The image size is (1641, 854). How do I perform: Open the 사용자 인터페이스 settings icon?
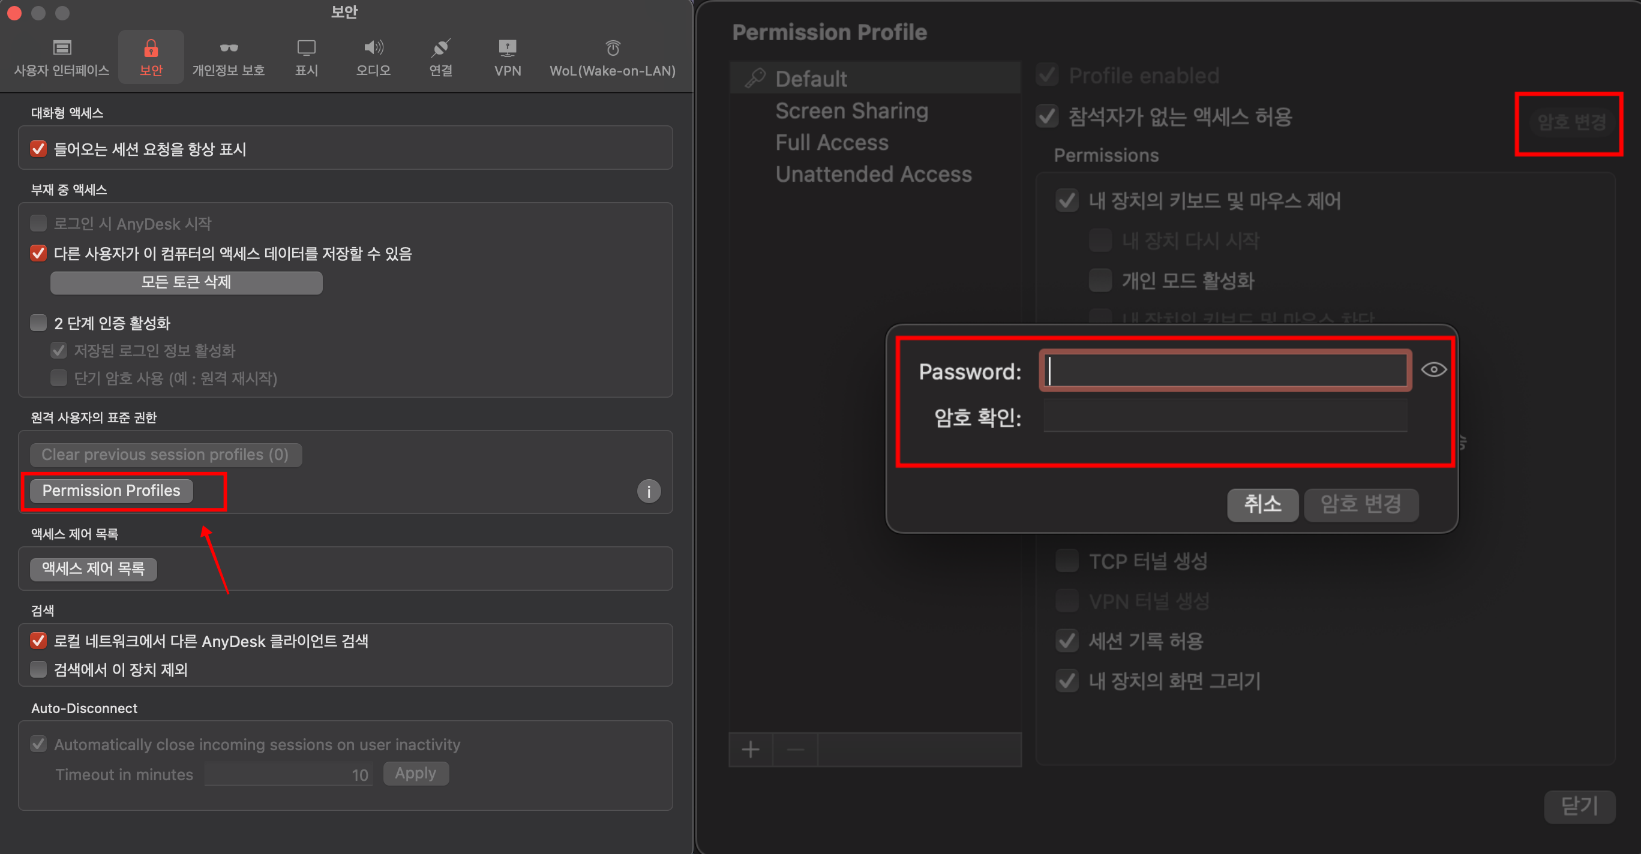coord(62,49)
